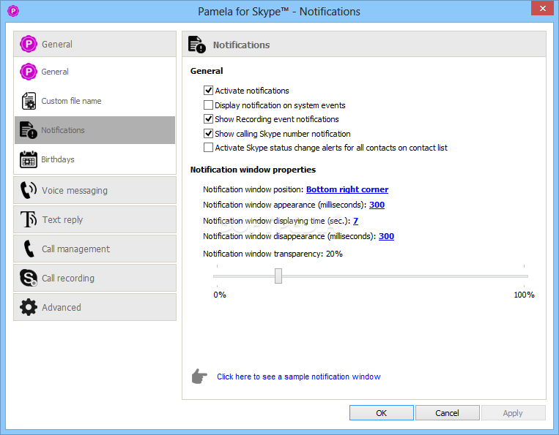
Task: Expand the Call recording section
Action: click(x=95, y=278)
